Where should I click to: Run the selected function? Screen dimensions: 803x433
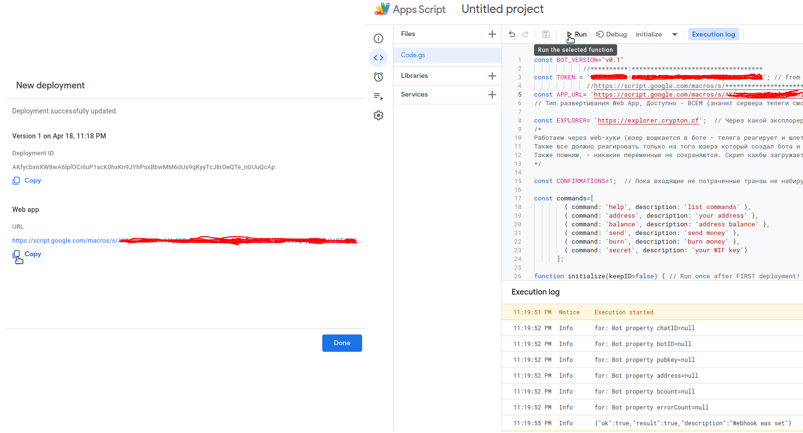pyautogui.click(x=576, y=34)
